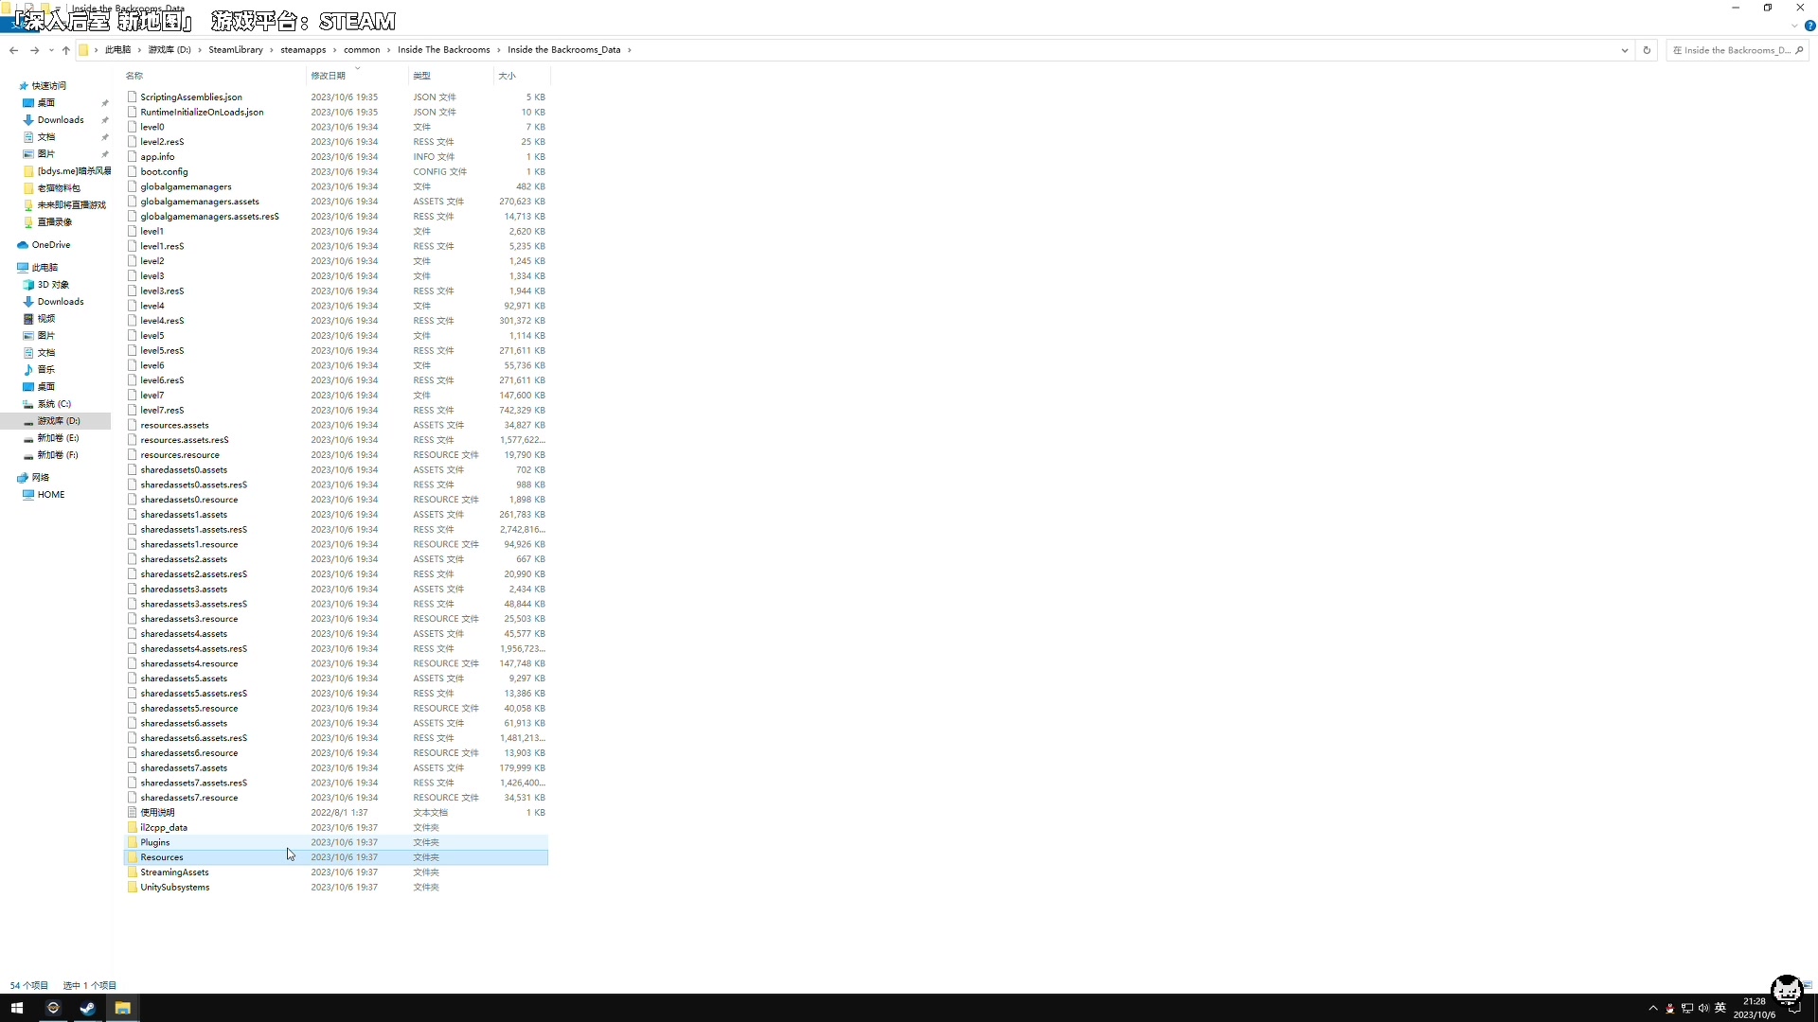This screenshot has height=1022, width=1818.
Task: Select app.info file
Action: pyautogui.click(x=157, y=157)
